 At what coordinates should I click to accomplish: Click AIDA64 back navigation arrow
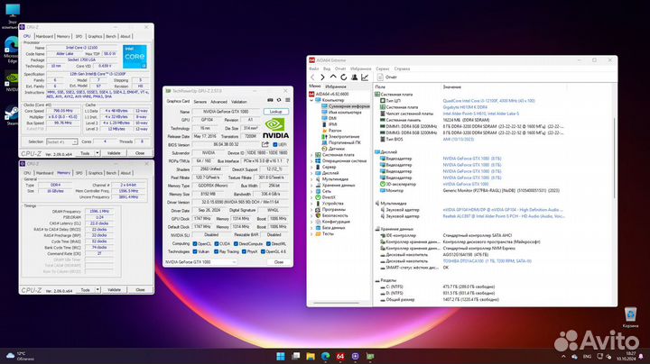pyautogui.click(x=312, y=77)
